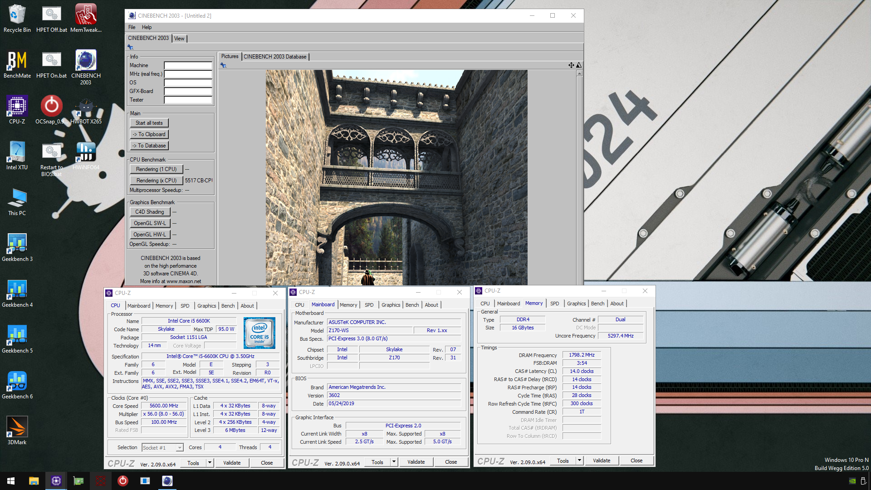Click the Cinebench picture vertical scrollbar up arrow
Screen dimensions: 871x490
pyautogui.click(x=579, y=73)
